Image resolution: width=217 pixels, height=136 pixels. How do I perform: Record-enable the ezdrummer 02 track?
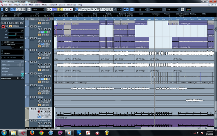tap(39, 112)
